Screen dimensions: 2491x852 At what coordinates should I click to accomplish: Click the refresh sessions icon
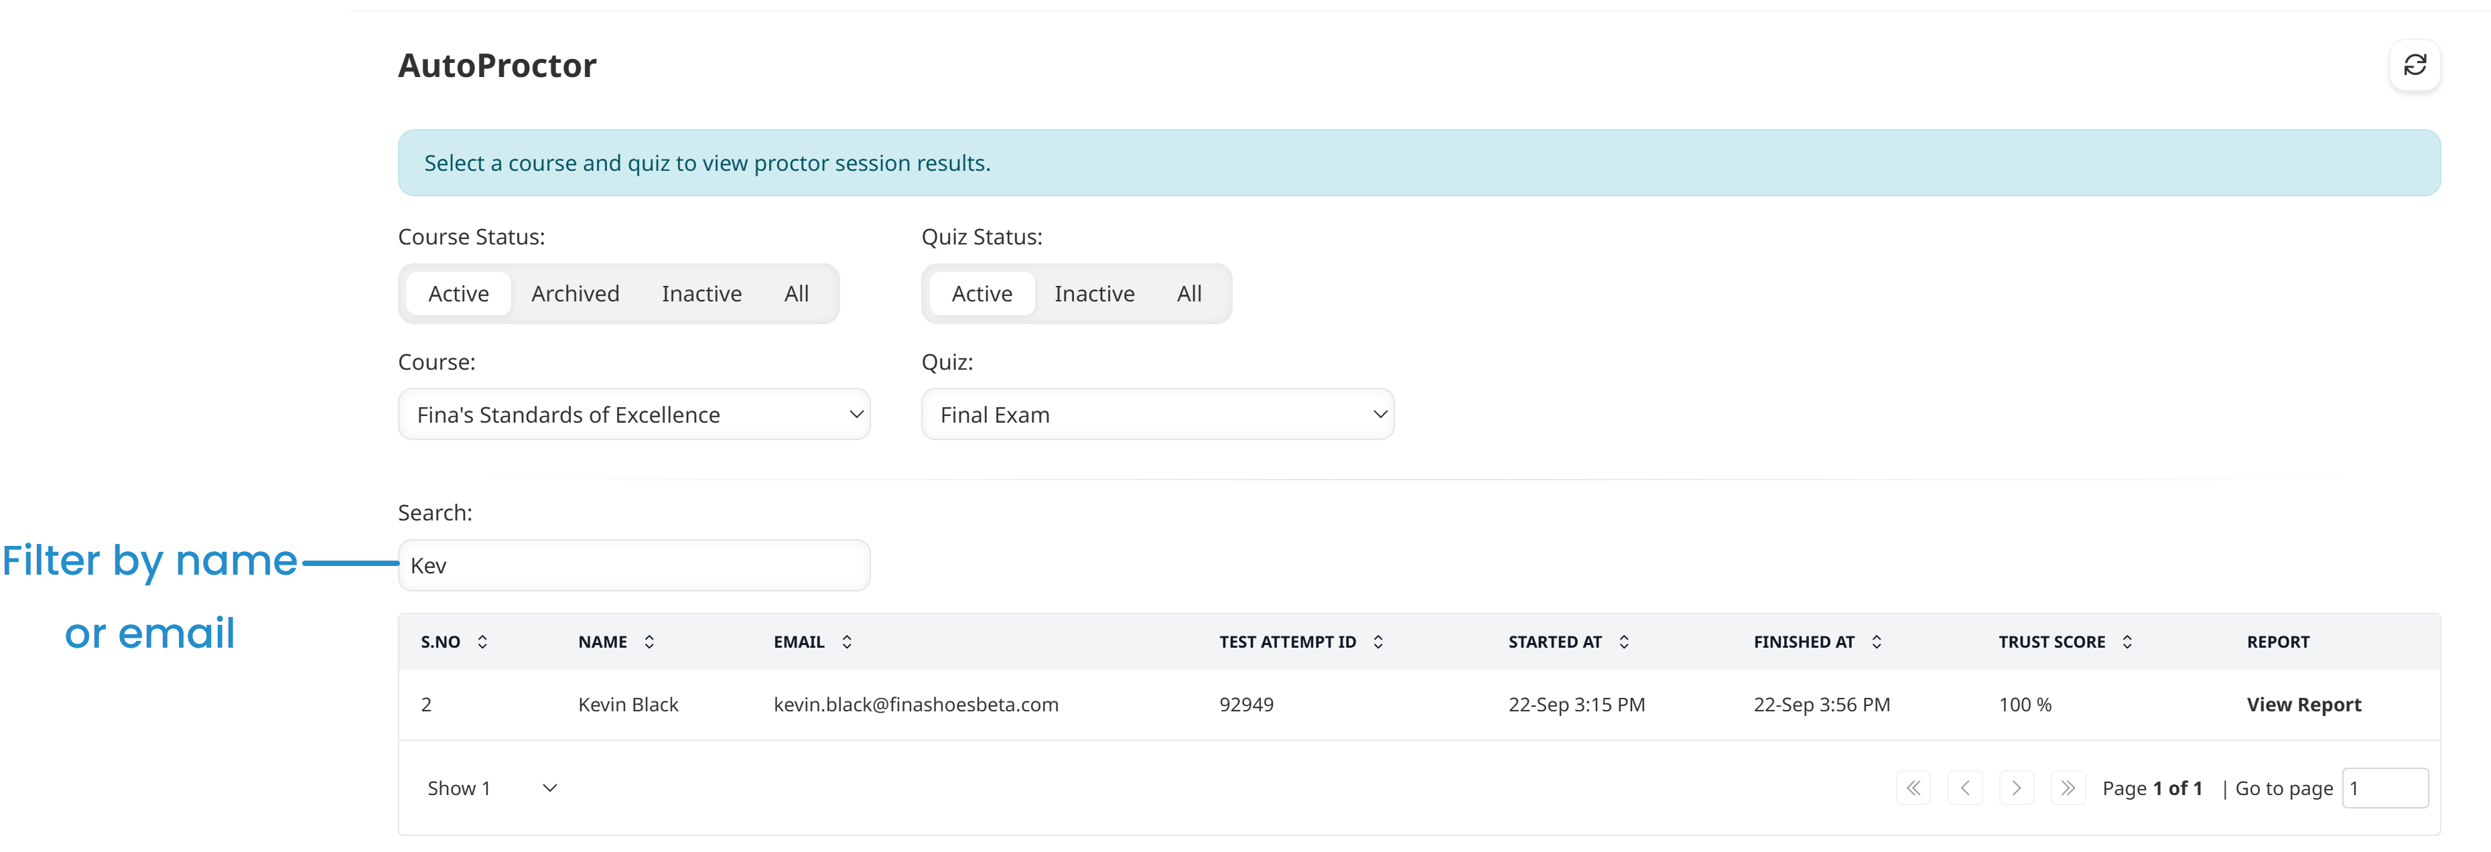tap(2415, 65)
